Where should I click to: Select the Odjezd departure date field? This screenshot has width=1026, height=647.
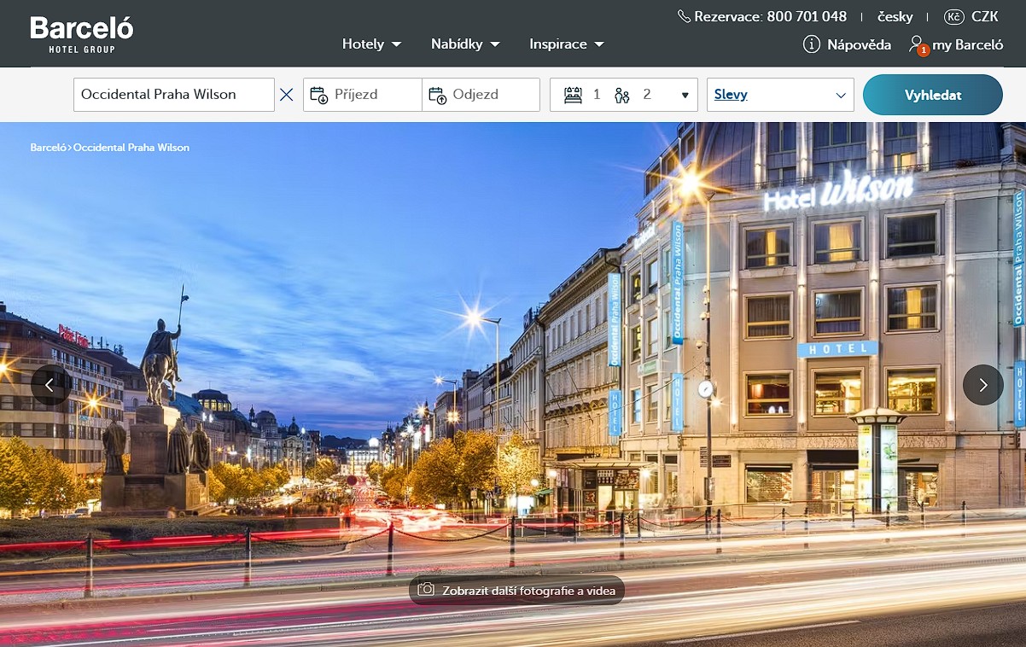(481, 95)
